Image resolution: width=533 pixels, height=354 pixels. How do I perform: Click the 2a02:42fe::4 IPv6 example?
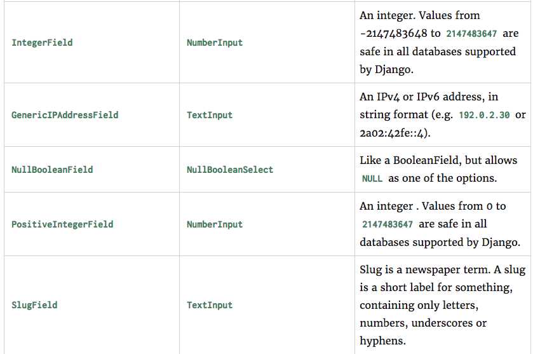pyautogui.click(x=391, y=133)
